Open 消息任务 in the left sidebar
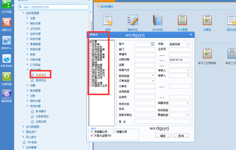236x150 pixels. [x=7, y=25]
